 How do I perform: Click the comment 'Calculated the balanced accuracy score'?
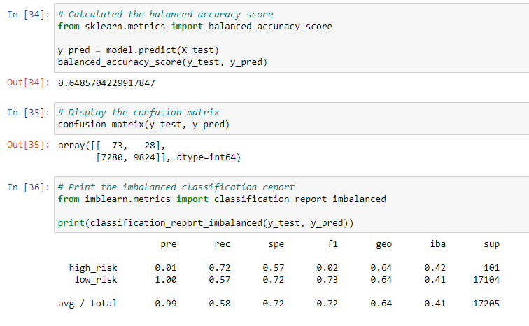coord(165,15)
